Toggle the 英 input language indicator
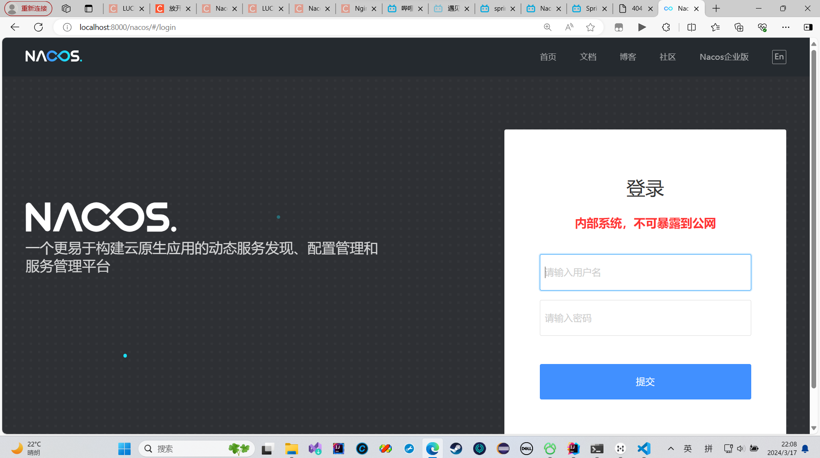The height and width of the screenshot is (458, 820). pos(688,449)
